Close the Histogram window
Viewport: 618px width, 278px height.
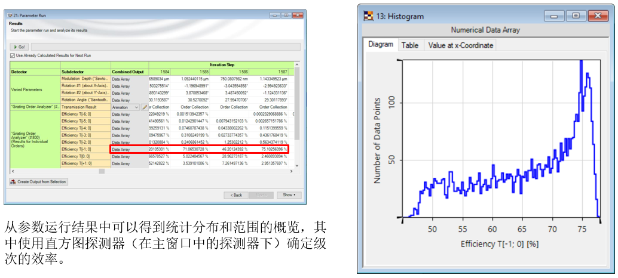tap(598, 16)
